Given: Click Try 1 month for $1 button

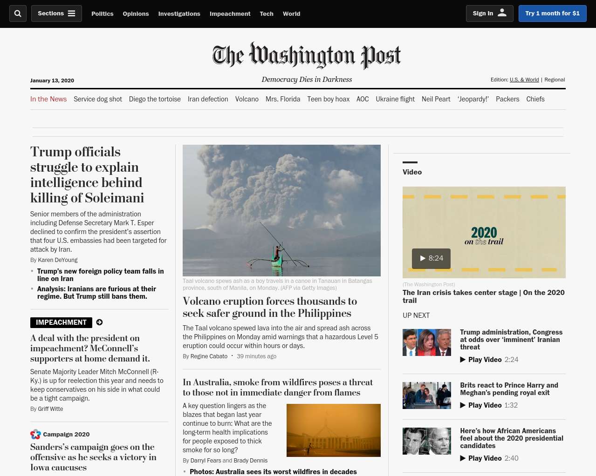Looking at the screenshot, I should tap(552, 13).
